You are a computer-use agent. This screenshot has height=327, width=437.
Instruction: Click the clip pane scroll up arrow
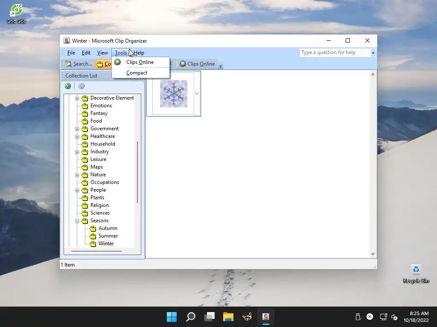tap(373, 74)
